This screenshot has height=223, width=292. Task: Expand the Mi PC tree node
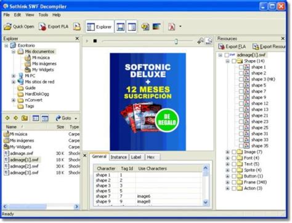point(14,76)
